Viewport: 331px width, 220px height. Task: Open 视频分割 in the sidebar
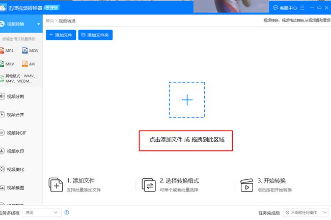tap(15, 97)
